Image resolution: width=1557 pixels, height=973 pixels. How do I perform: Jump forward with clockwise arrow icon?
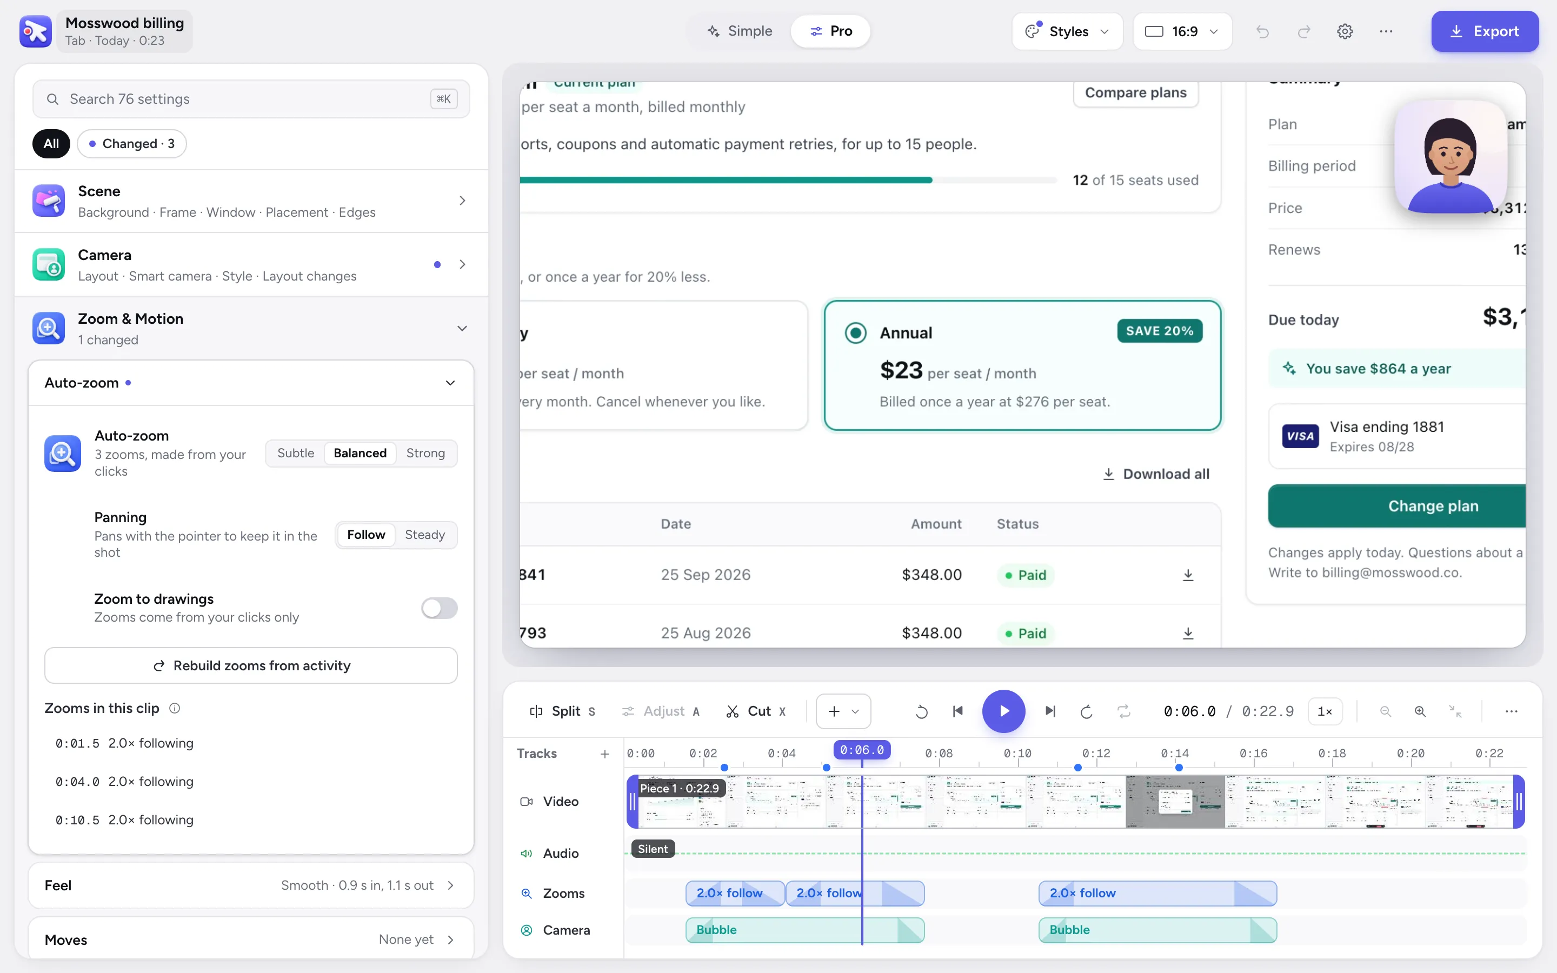(x=1086, y=711)
